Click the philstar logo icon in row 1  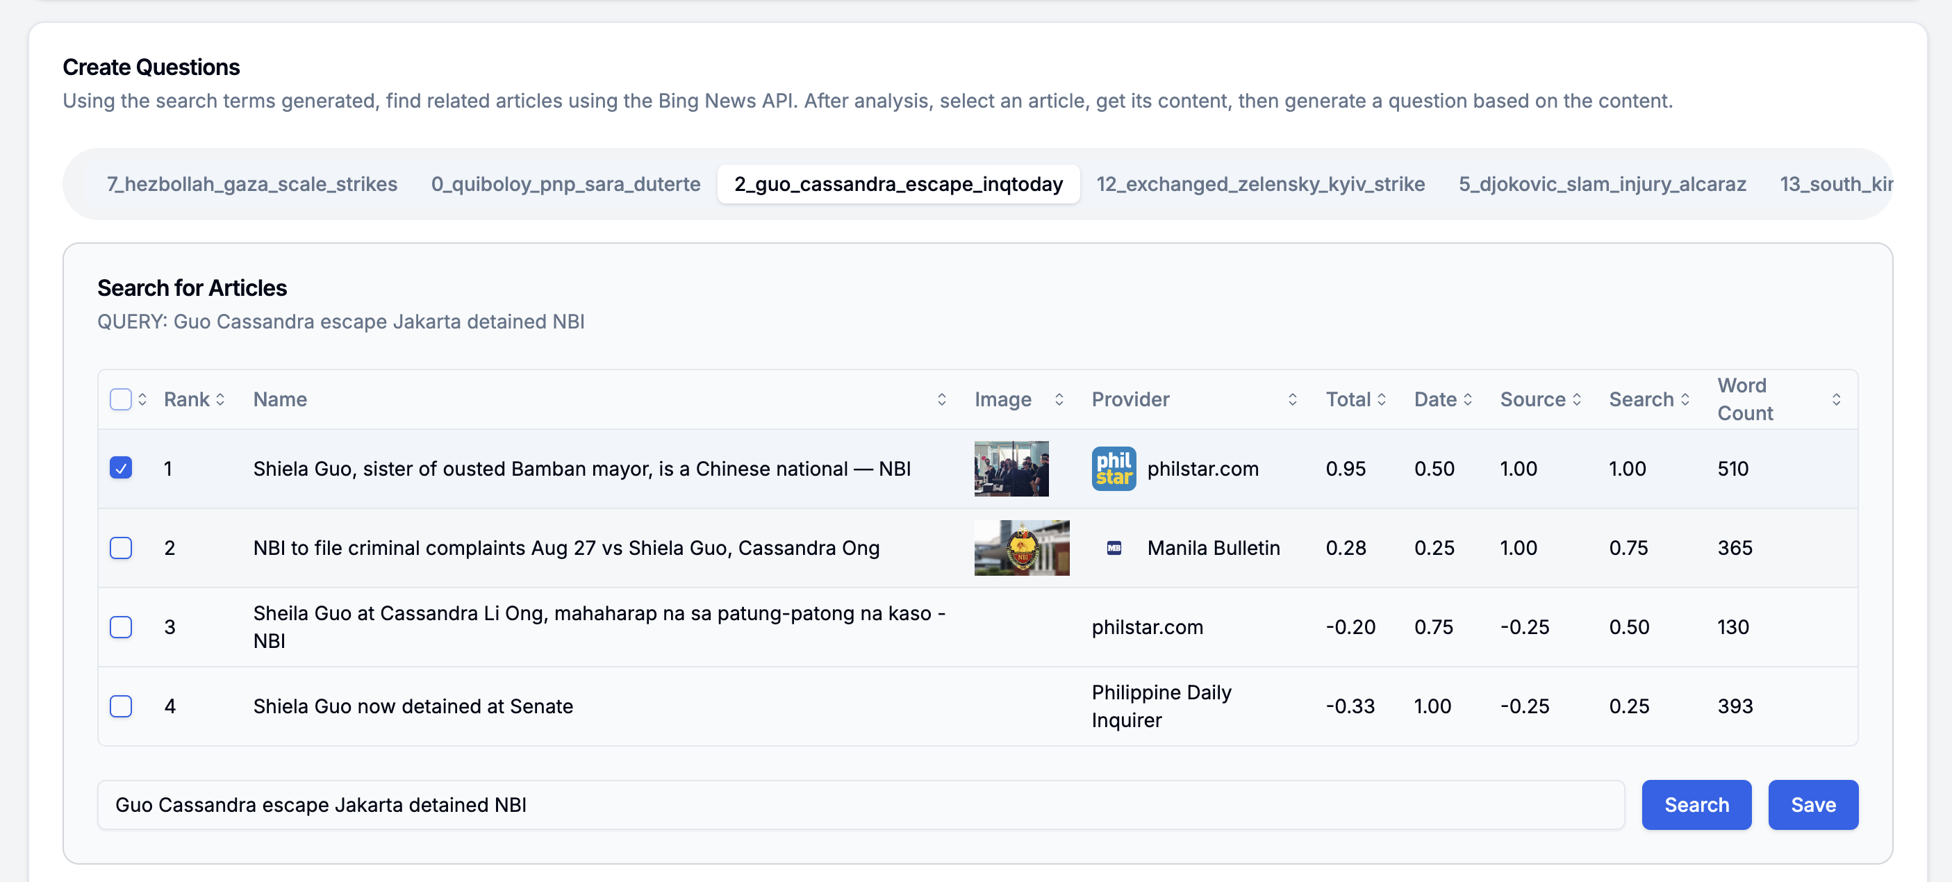(1113, 468)
